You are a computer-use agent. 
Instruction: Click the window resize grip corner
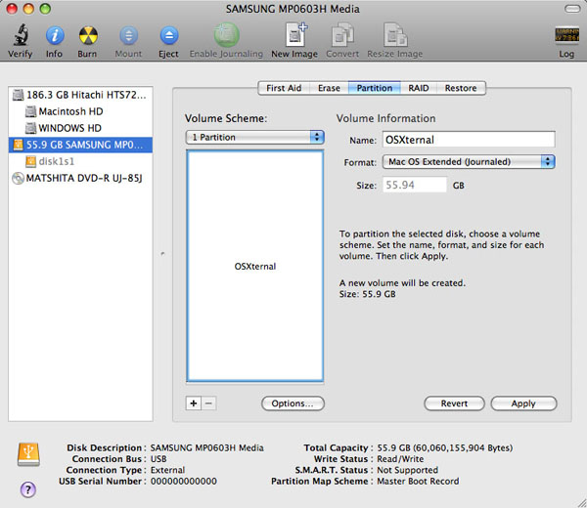(x=581, y=502)
